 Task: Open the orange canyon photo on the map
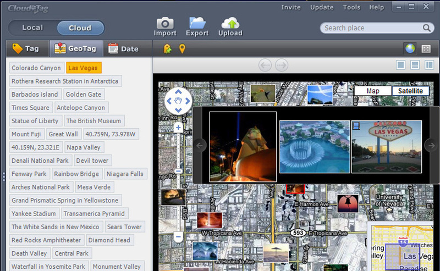(210, 220)
